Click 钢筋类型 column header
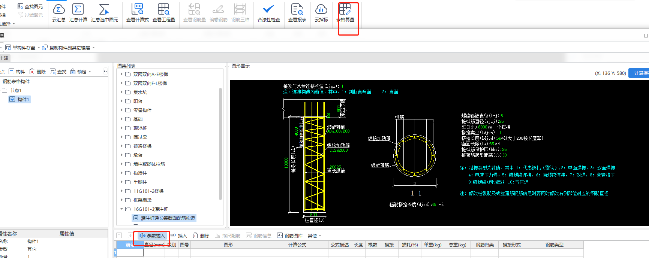 pos(555,245)
